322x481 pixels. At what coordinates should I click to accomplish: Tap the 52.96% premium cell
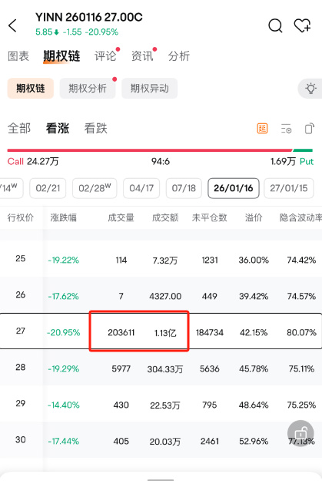tap(254, 441)
